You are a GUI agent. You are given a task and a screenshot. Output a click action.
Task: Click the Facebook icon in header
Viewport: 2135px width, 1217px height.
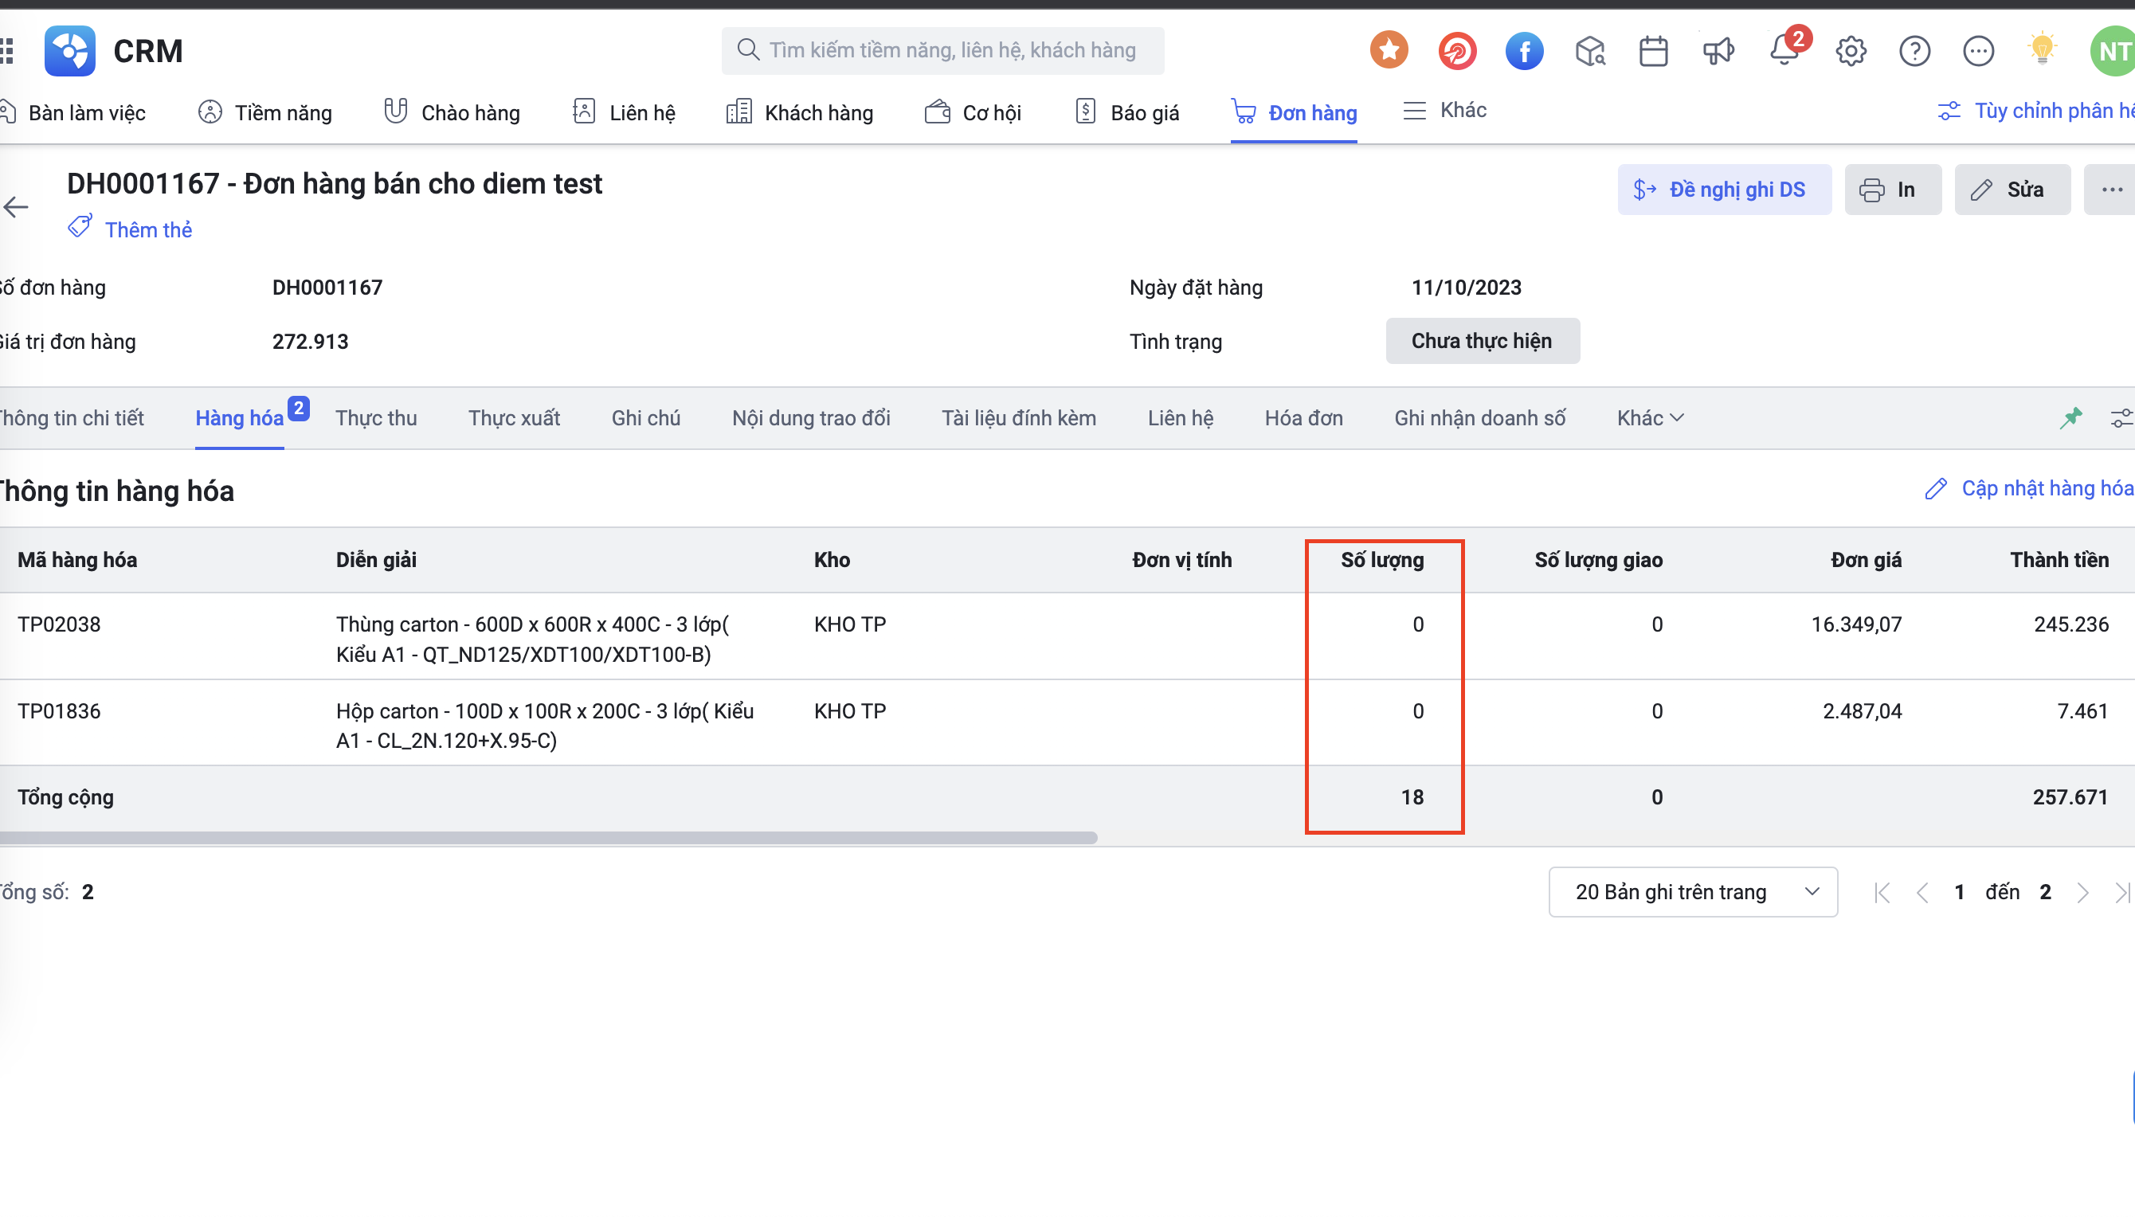click(1524, 51)
